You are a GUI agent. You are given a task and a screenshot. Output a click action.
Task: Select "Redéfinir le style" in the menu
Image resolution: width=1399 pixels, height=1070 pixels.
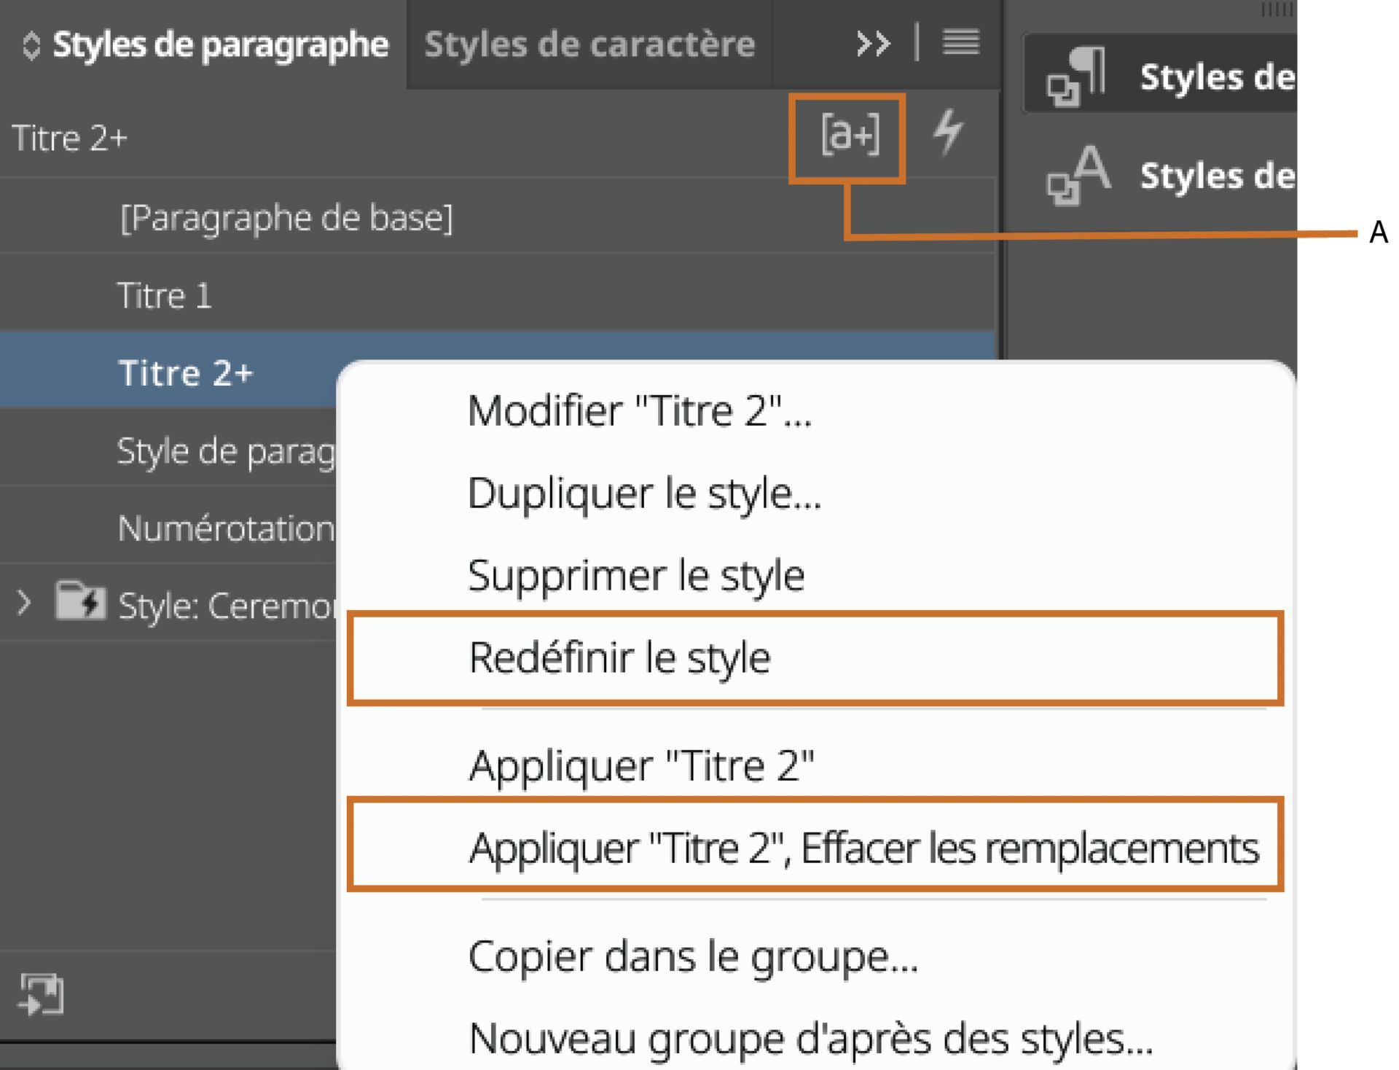(619, 656)
